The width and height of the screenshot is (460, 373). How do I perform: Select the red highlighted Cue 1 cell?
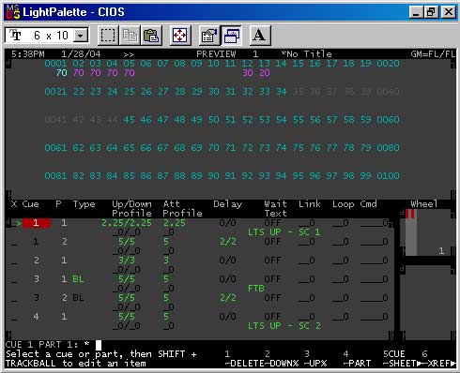coord(37,223)
